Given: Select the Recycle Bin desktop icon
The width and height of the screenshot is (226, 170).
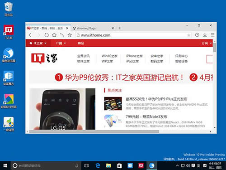Looking at the screenshot, I should (x=9, y=9).
